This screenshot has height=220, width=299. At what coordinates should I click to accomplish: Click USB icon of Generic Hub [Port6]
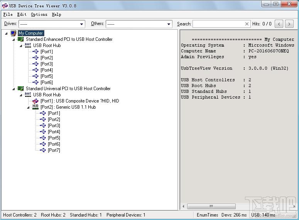(43, 144)
